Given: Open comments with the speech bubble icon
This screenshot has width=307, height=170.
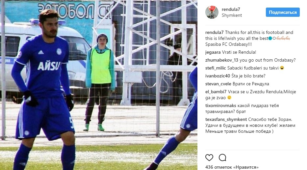Looking at the screenshot, I should click(222, 157).
